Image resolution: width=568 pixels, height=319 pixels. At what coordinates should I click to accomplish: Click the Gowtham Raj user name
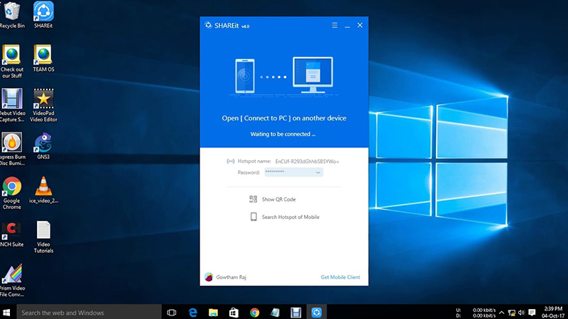[x=231, y=277]
